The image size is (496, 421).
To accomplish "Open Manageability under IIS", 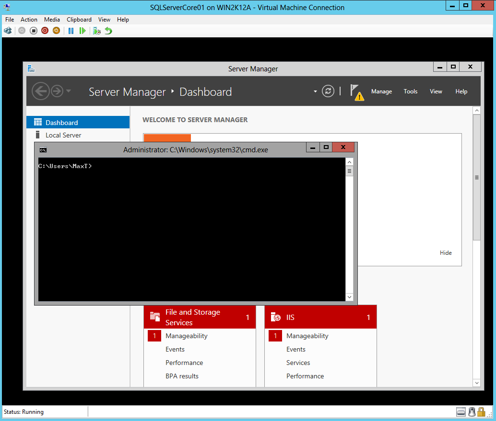I will pos(307,336).
